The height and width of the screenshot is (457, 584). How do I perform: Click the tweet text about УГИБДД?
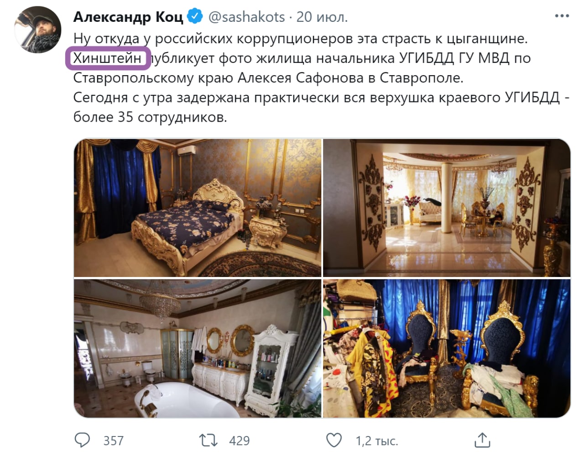(321, 78)
